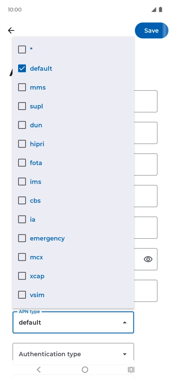The height and width of the screenshot is (379, 170).
Task: Expand the Authentication type dropdown arrow
Action: point(125,354)
